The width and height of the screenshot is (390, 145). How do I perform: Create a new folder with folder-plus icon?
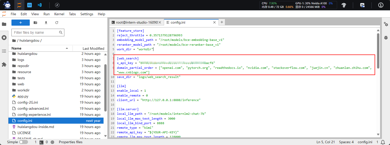pyautogui.click(x=35, y=23)
